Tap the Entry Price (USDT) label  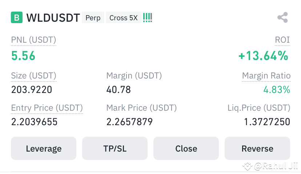point(47,108)
